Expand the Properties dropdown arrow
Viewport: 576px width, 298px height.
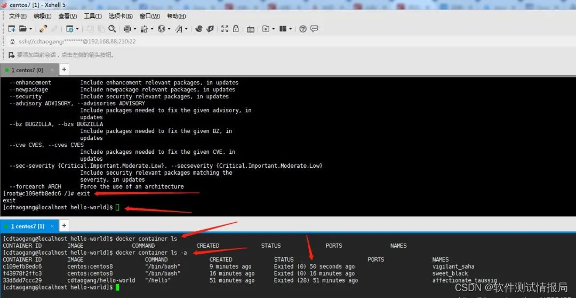77,29
